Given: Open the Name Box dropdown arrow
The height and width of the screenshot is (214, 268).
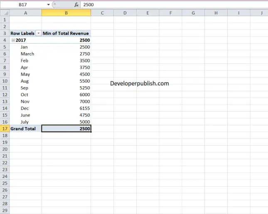Looking at the screenshot, I should [48, 5].
